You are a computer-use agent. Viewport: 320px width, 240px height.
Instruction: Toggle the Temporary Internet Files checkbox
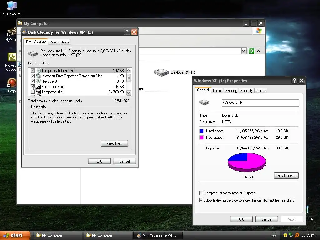32,70
